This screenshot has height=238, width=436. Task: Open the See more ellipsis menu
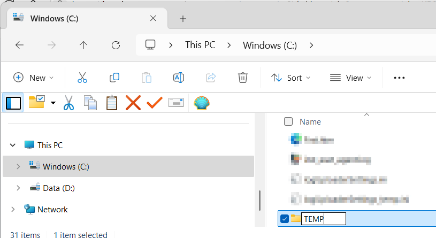click(x=399, y=78)
